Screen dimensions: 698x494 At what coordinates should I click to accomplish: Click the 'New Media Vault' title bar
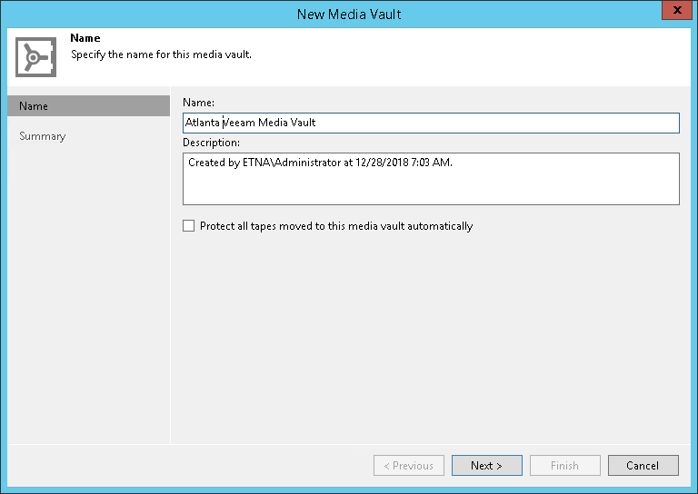click(349, 14)
